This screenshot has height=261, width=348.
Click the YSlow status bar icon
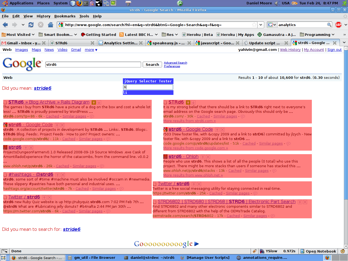tap(268, 251)
